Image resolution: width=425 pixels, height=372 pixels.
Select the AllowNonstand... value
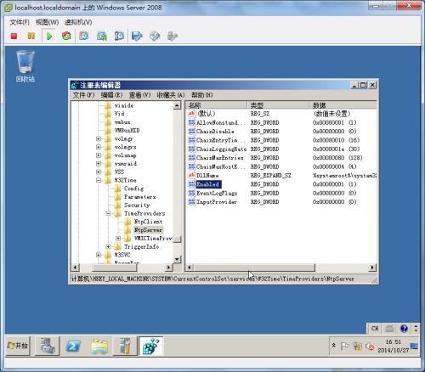pyautogui.click(x=221, y=122)
